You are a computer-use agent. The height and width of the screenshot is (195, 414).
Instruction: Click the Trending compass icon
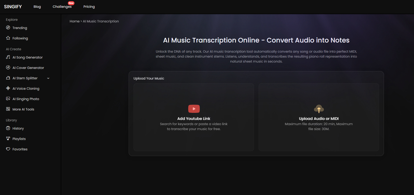coord(8,28)
